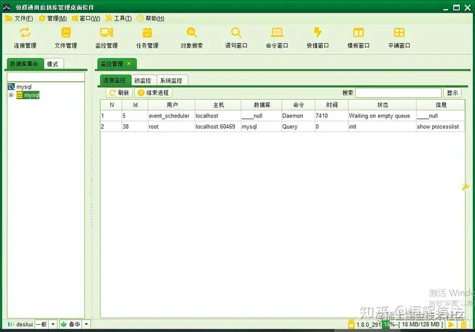
Task: Click the localhost:60469 host cell
Action: 218,127
